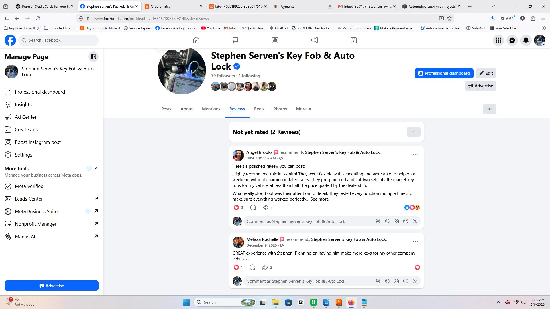
Task: Open Windows Start button
Action: (x=186, y=302)
